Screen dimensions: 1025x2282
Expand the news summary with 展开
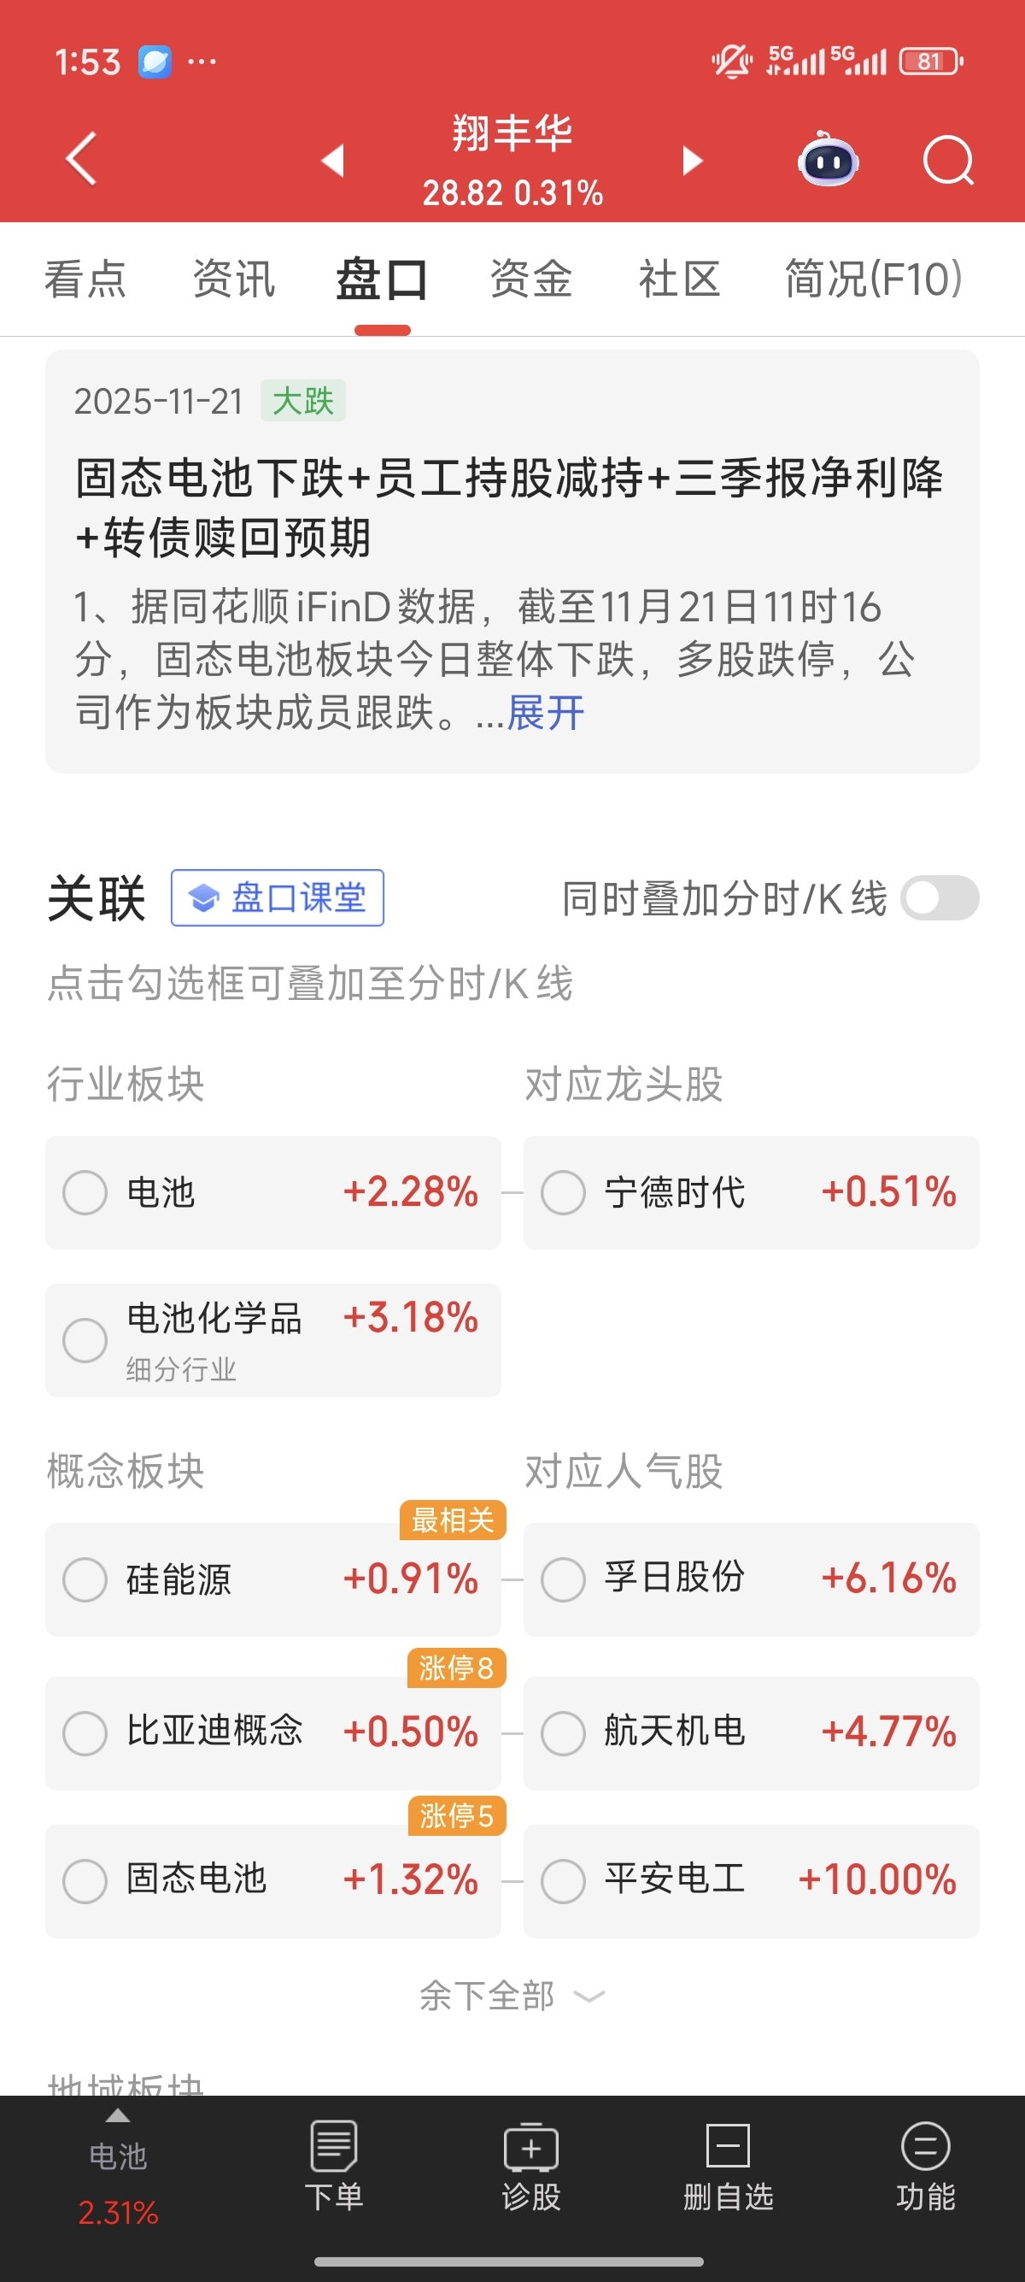coord(545,712)
